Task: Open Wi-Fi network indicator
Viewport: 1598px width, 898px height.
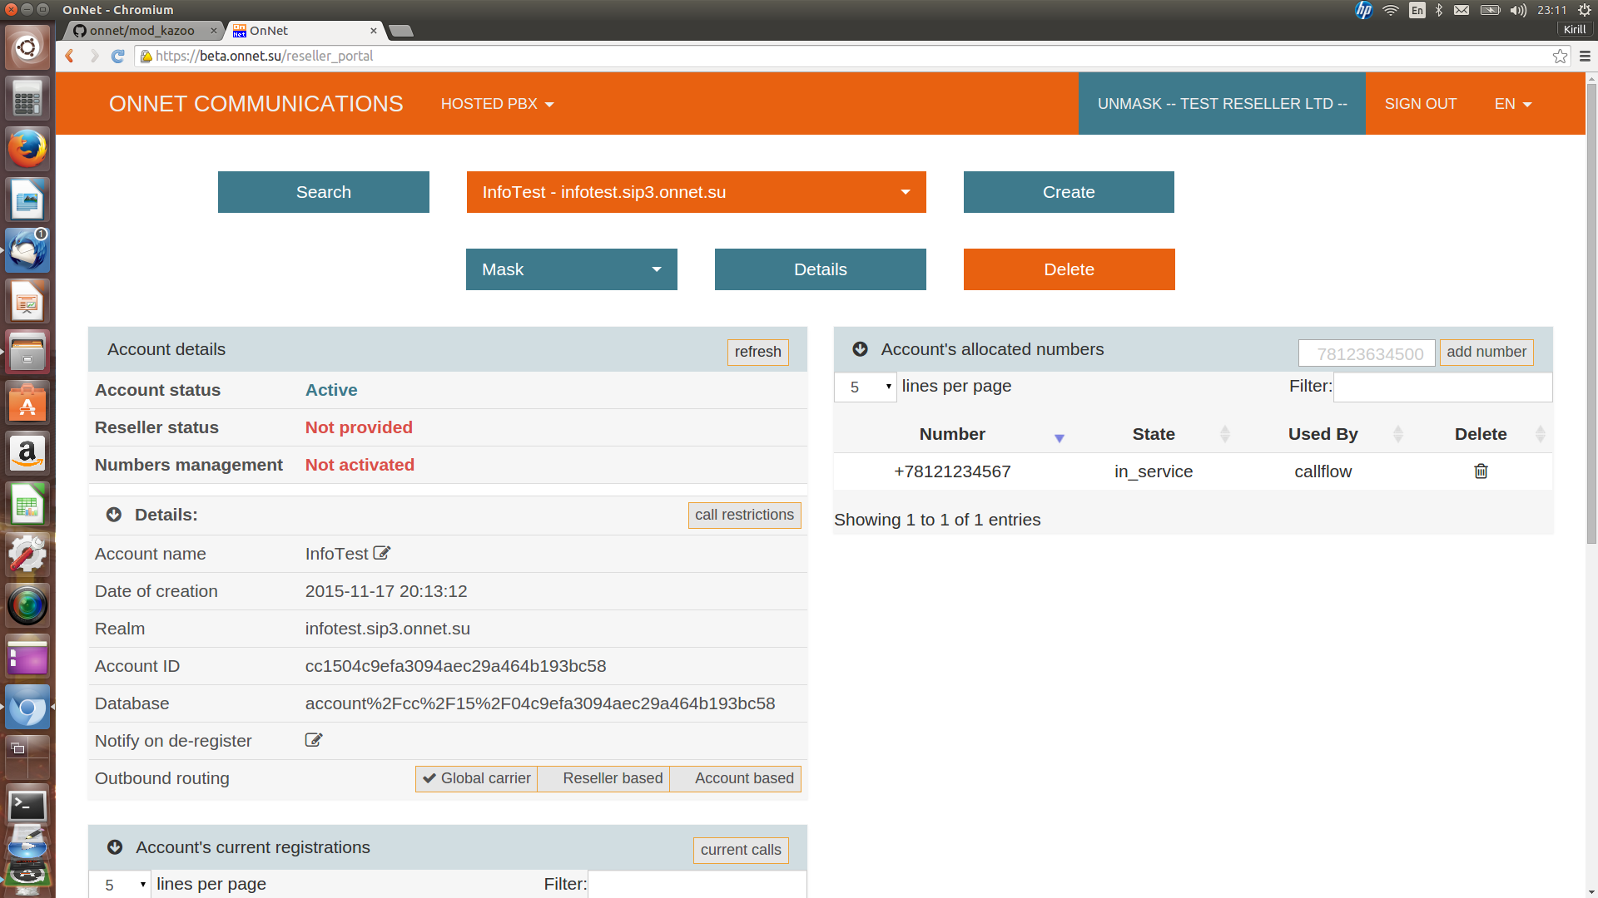Action: coord(1390,10)
